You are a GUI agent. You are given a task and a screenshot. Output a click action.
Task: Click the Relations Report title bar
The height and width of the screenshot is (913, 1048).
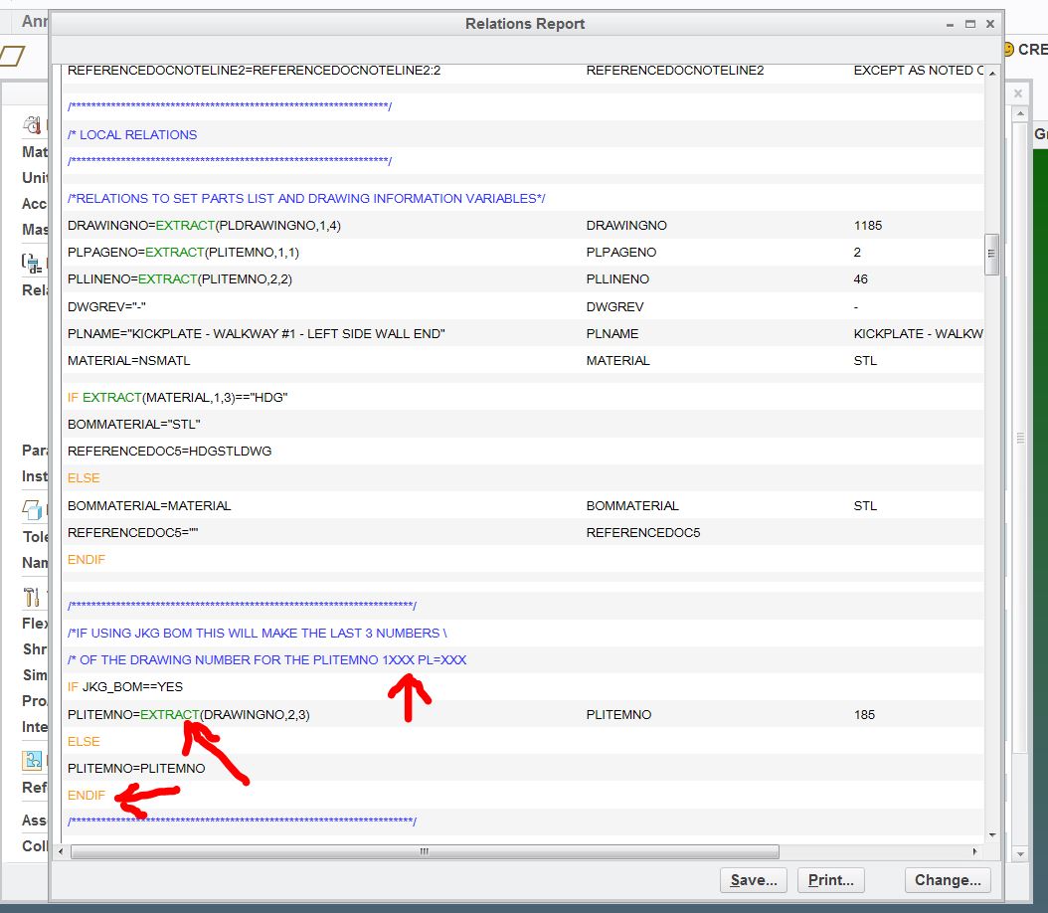point(525,24)
